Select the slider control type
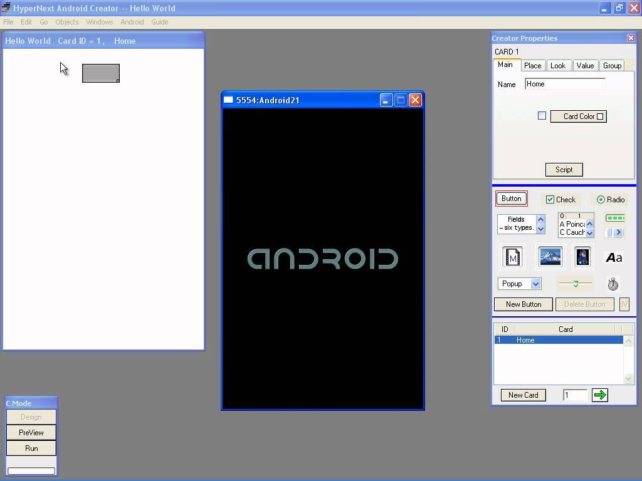Viewport: 642px width, 481px height. point(576,284)
